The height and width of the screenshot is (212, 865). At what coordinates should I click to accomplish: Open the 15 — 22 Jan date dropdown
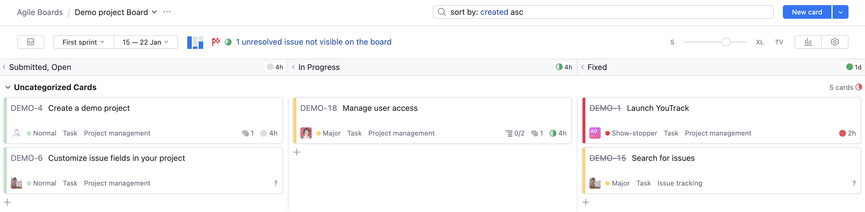point(145,42)
